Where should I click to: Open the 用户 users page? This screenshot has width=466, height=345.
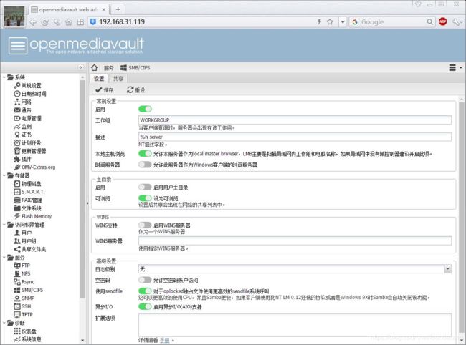23,233
